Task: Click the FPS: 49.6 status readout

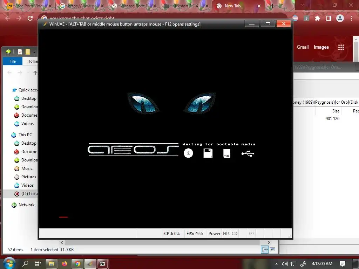Action: click(x=195, y=234)
